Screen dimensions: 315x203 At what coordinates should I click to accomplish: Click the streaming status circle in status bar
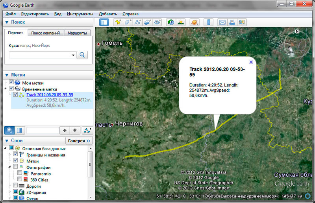(x=308, y=196)
